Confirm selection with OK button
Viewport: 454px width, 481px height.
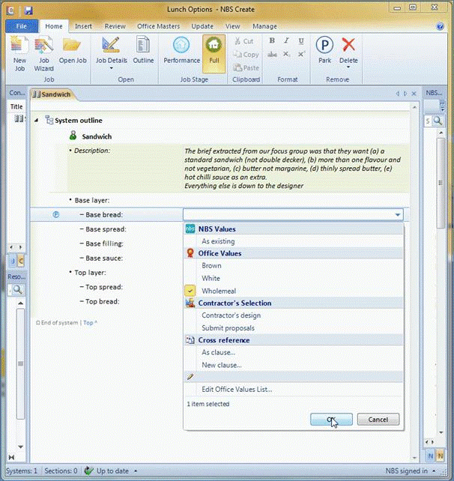point(331,420)
